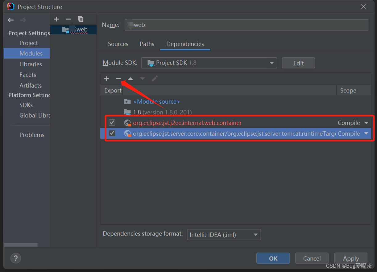The height and width of the screenshot is (272, 377).
Task: Switch to the Paths tab
Action: click(x=147, y=44)
